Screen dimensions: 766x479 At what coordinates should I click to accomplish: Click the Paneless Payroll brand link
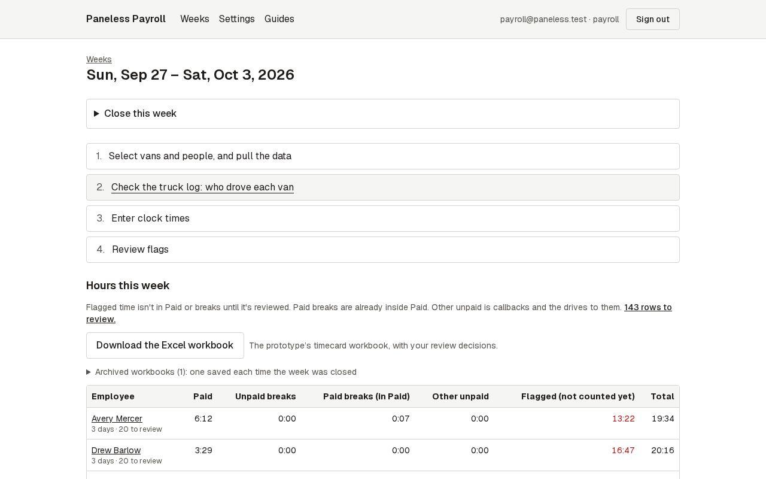[126, 19]
